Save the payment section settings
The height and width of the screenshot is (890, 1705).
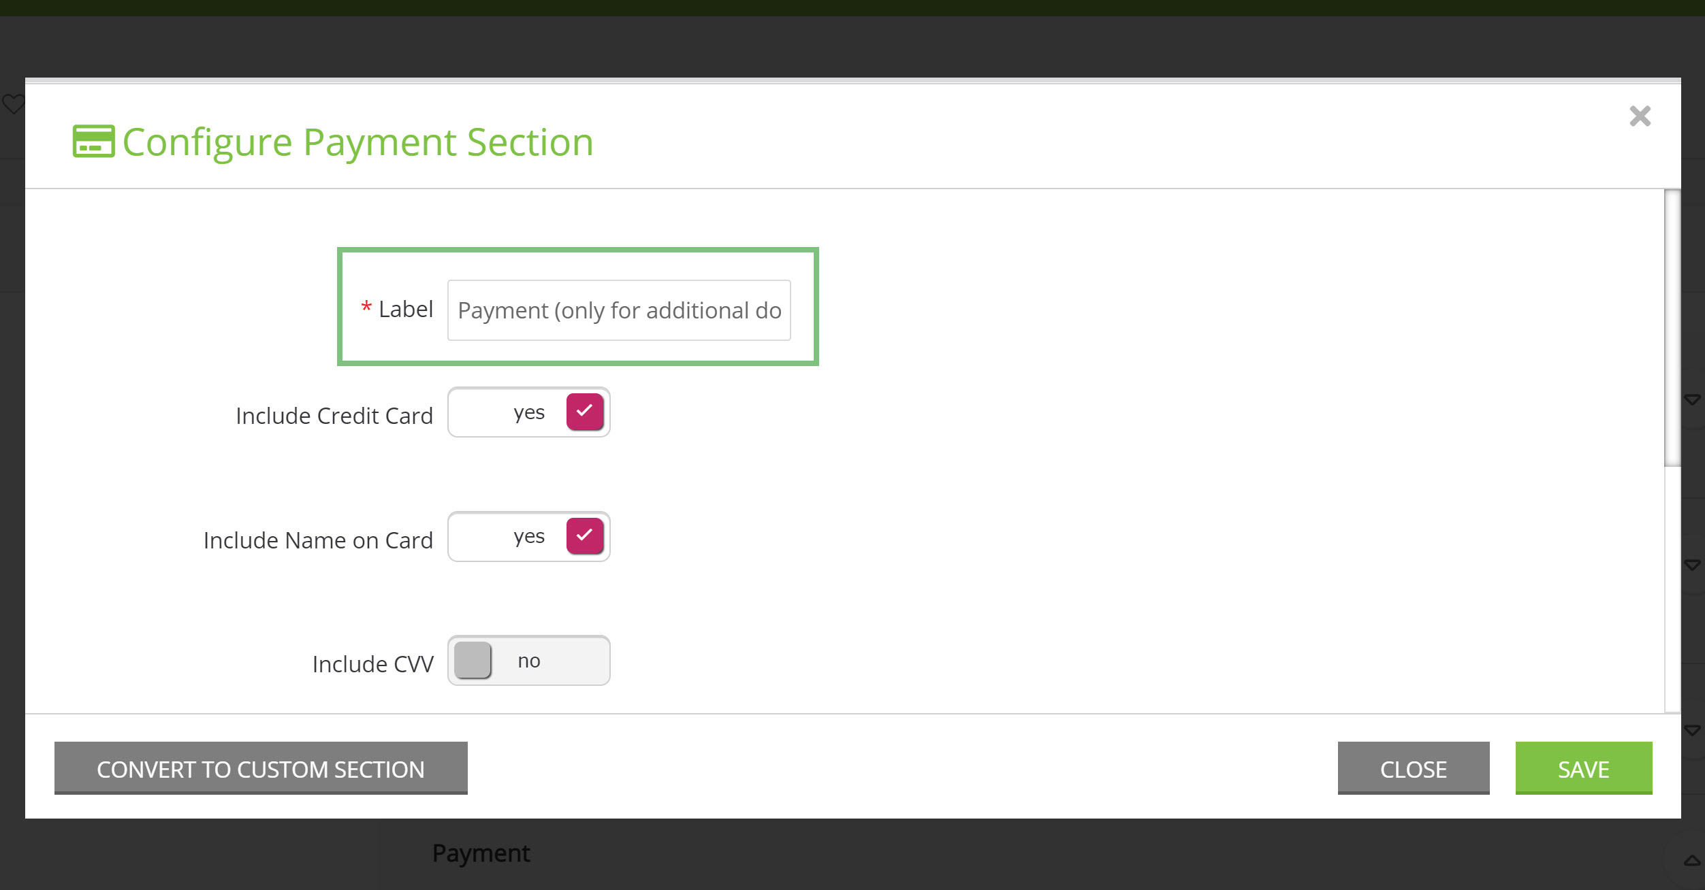[1584, 768]
